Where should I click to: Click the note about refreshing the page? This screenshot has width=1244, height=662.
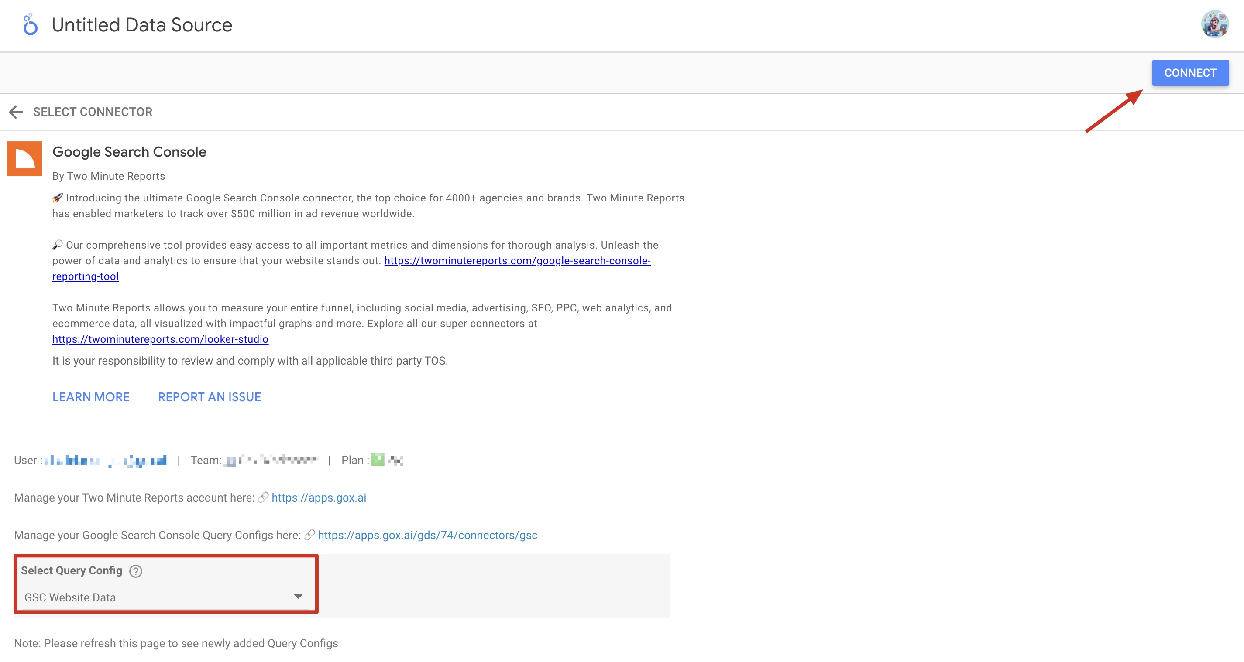176,643
